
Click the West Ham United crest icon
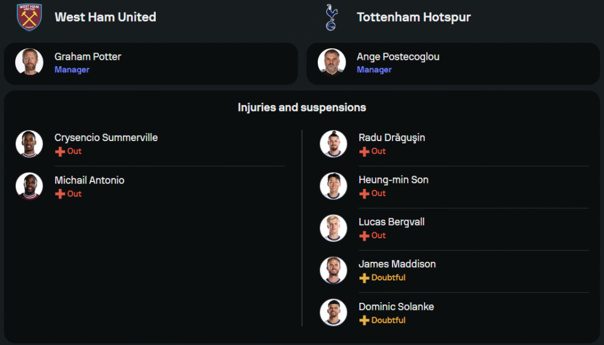point(29,17)
